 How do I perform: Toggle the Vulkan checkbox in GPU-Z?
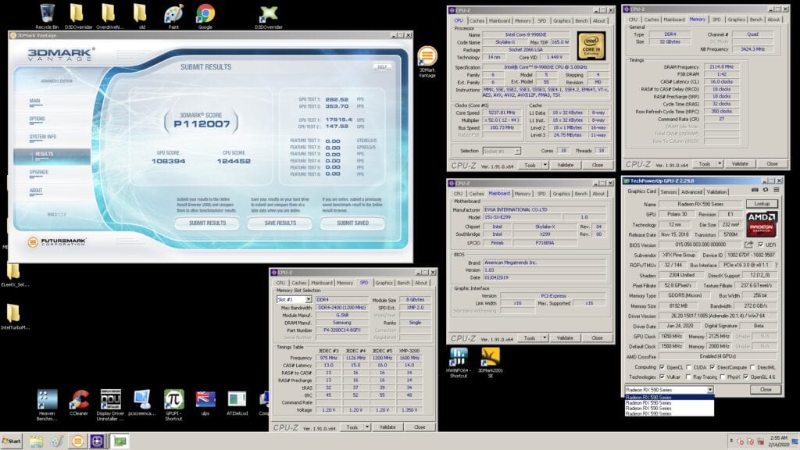pyautogui.click(x=662, y=377)
